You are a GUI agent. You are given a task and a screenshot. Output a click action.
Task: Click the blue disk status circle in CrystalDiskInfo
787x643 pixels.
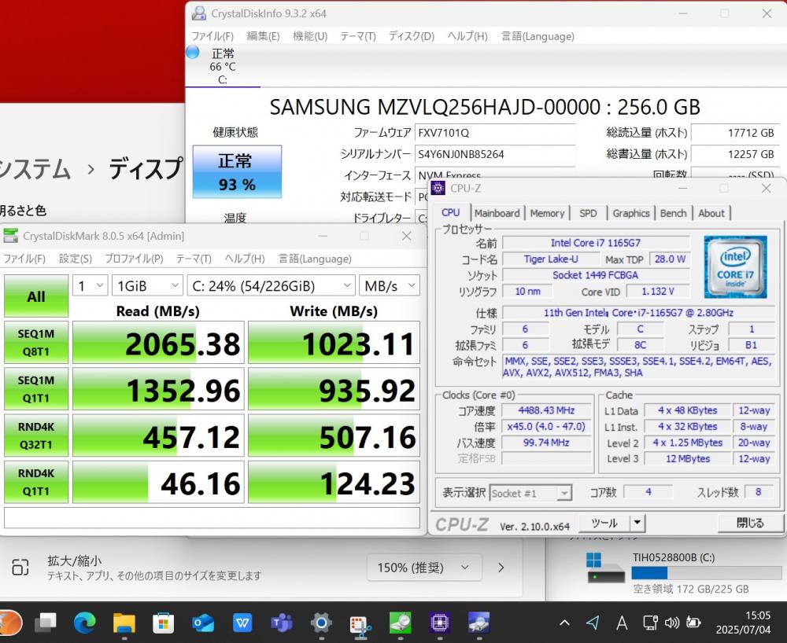click(x=193, y=52)
